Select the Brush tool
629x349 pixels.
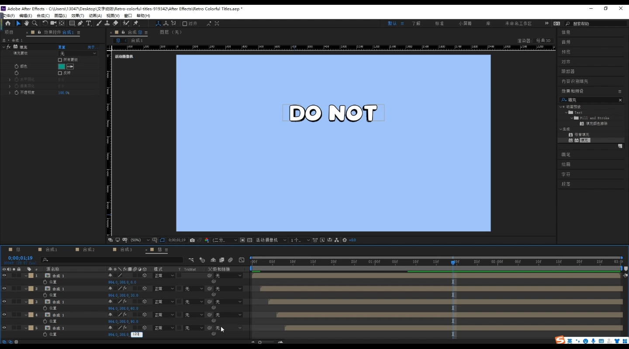point(99,23)
